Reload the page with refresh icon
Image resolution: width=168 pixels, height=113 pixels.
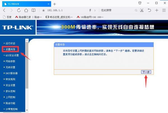pos(19,10)
